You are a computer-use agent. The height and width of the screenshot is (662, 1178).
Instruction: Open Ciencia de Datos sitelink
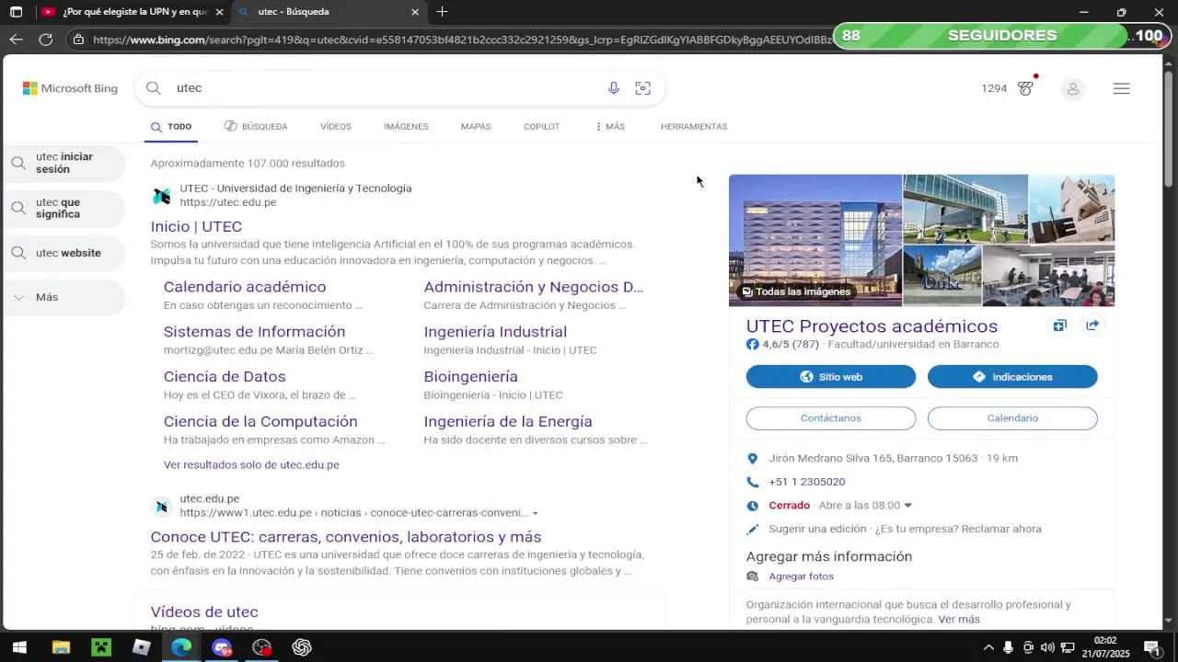coord(225,377)
